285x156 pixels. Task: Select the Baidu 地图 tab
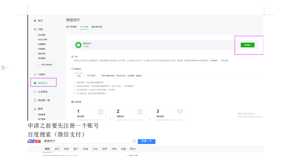[x=123, y=149]
